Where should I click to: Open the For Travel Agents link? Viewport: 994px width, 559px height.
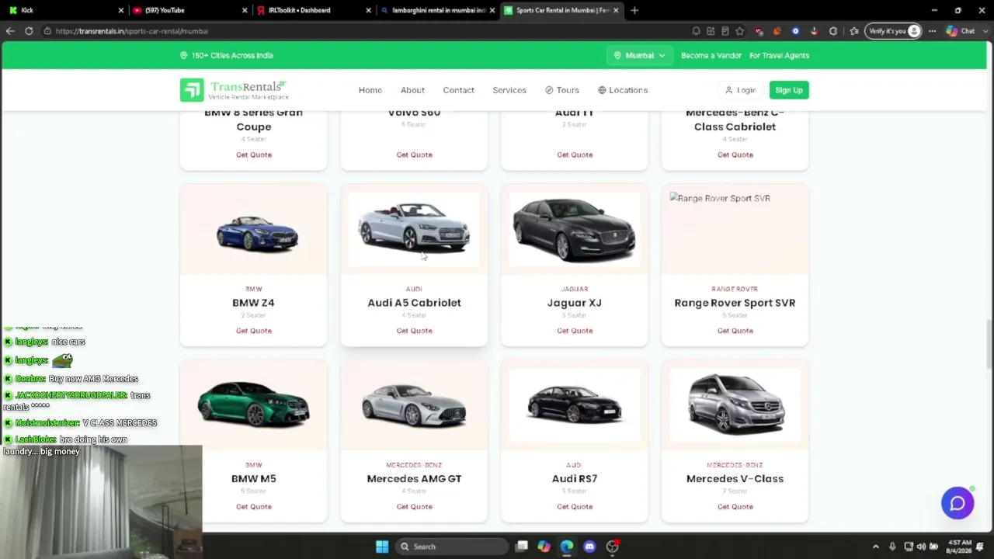point(779,56)
